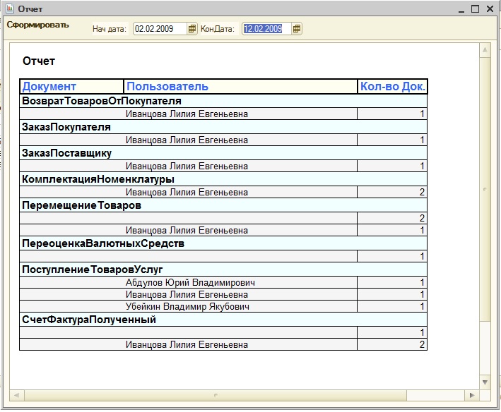
Task: Click the Отчет report heading
Action: [39, 61]
